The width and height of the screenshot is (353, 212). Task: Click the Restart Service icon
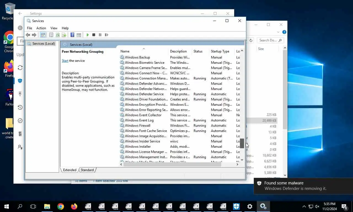click(106, 35)
